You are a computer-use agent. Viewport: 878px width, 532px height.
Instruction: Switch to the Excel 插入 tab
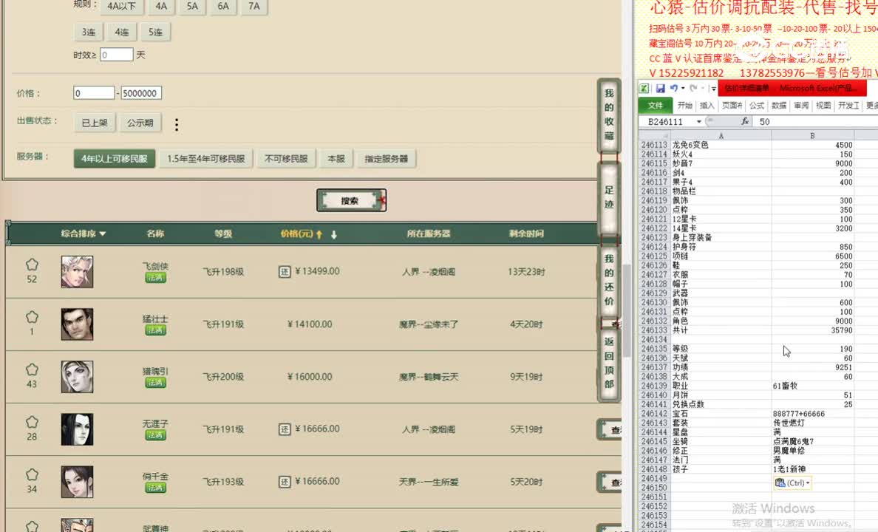tap(707, 105)
